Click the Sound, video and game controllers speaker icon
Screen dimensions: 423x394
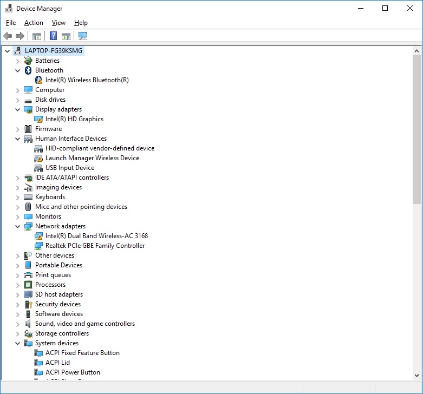point(28,324)
